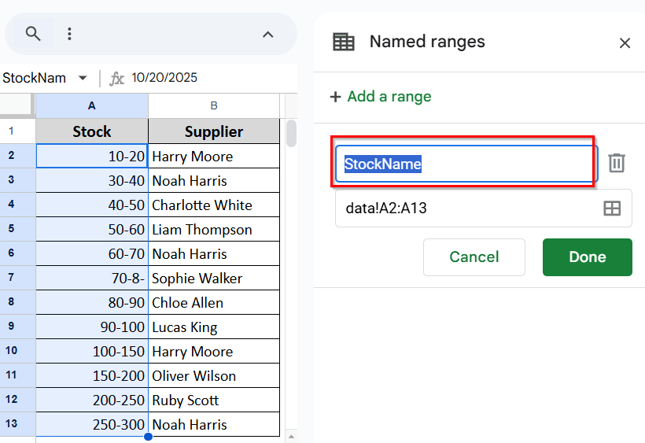This screenshot has height=443, width=645.
Task: Select cell containing 40-50
Action: (x=92, y=205)
